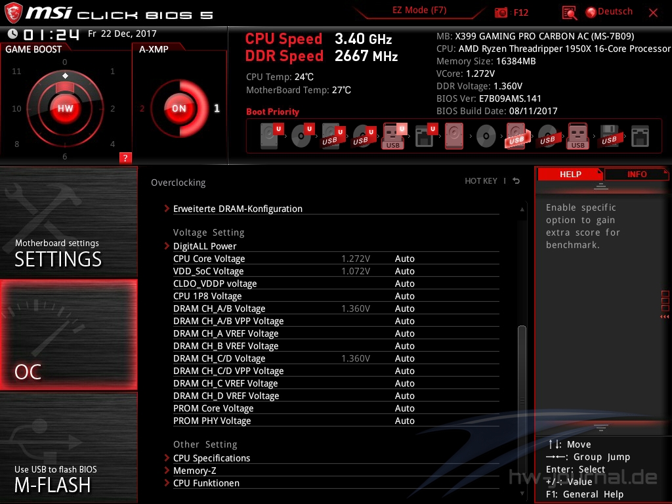Set Game Boost dial to stage 8
The image size is (672, 504).
coord(16,144)
